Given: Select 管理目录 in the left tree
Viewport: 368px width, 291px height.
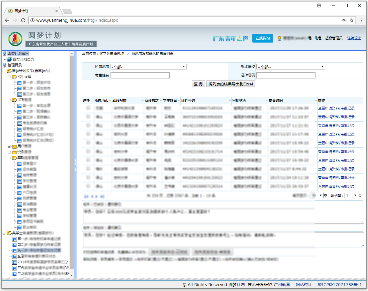Looking at the screenshot, I should [14, 65].
